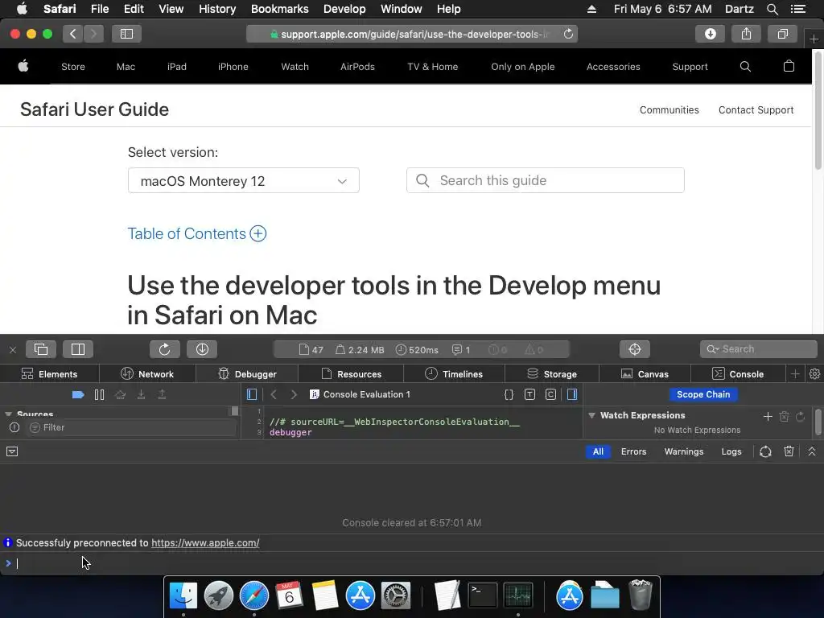
Task: Show Safari tab overview
Action: tap(782, 34)
